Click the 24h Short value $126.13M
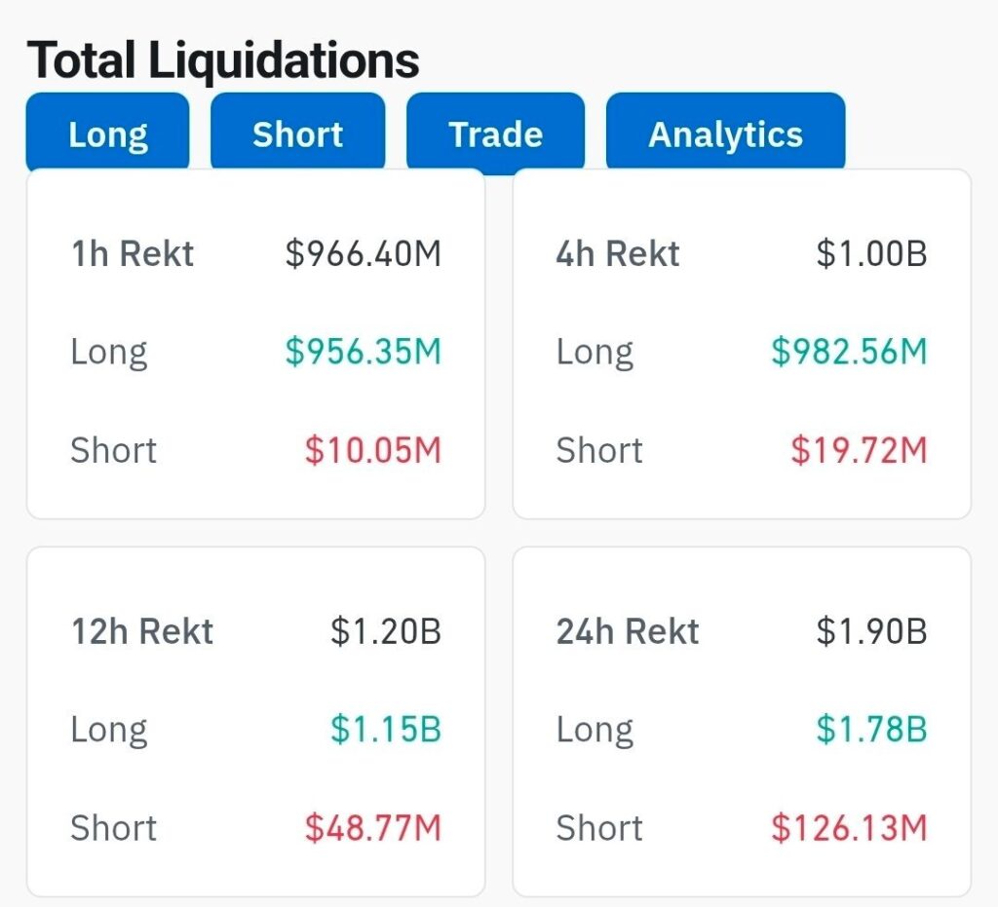The image size is (998, 907). [848, 828]
